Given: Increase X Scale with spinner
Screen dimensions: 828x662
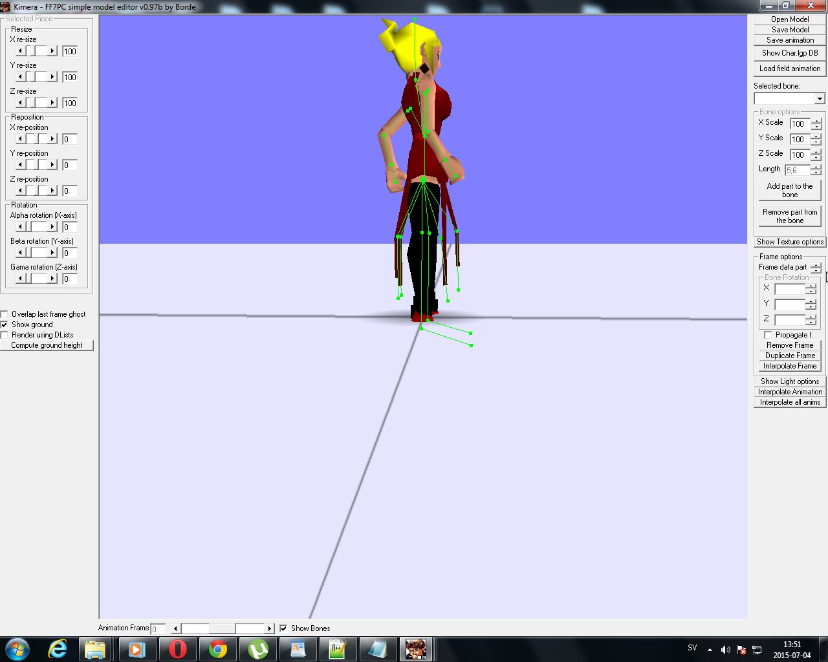Looking at the screenshot, I should pos(816,121).
